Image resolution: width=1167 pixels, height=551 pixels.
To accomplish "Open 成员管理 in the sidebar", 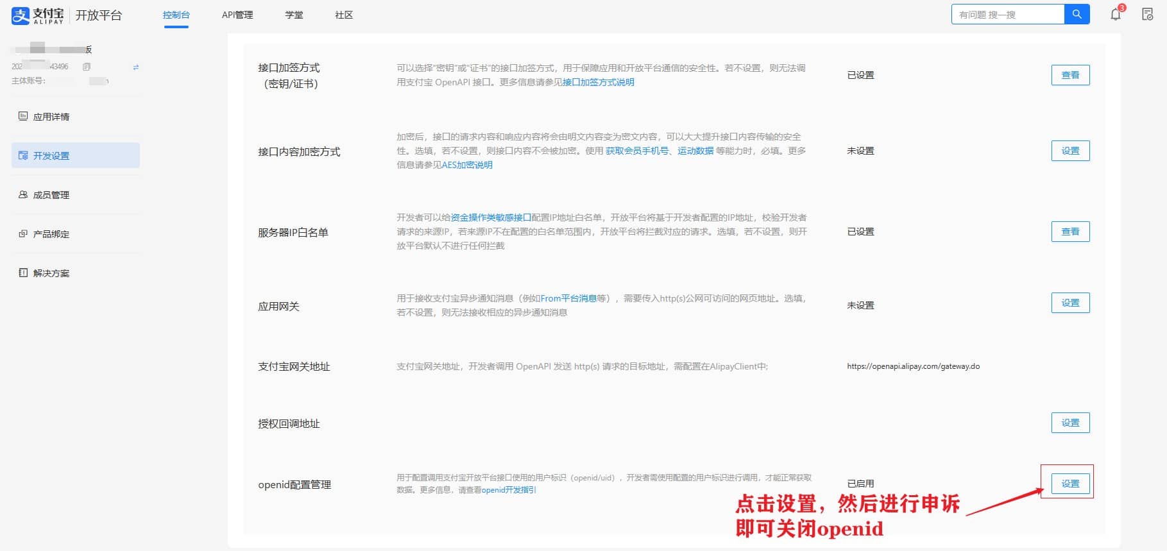I will point(51,195).
